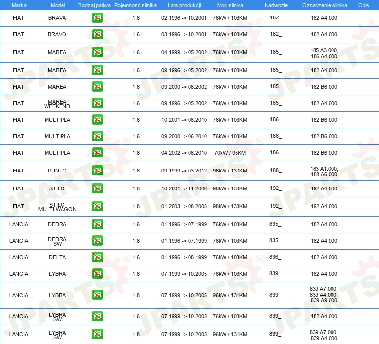Select the BRAVA model cell
Screen dimensions: 379x344
tap(57, 18)
